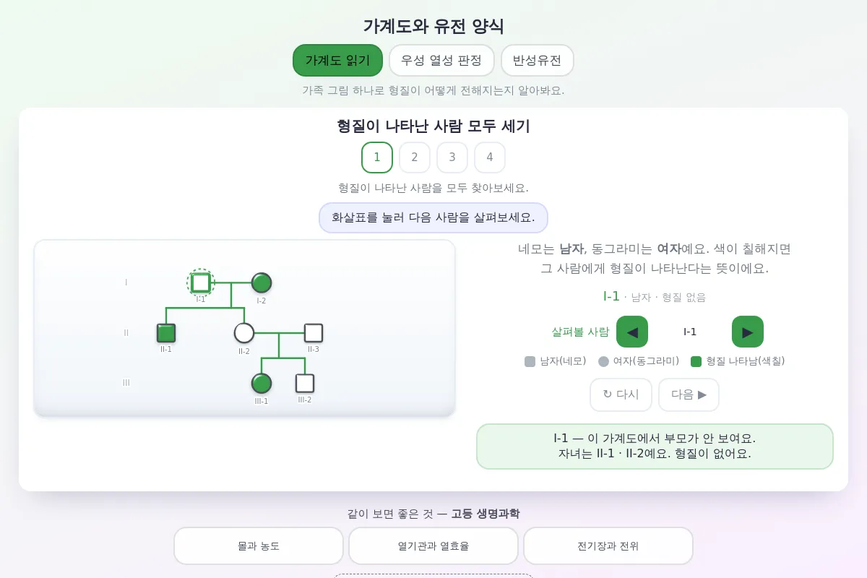Screen dimensions: 867x578
Task: Select the empty II-2 circle node
Action: tap(244, 333)
